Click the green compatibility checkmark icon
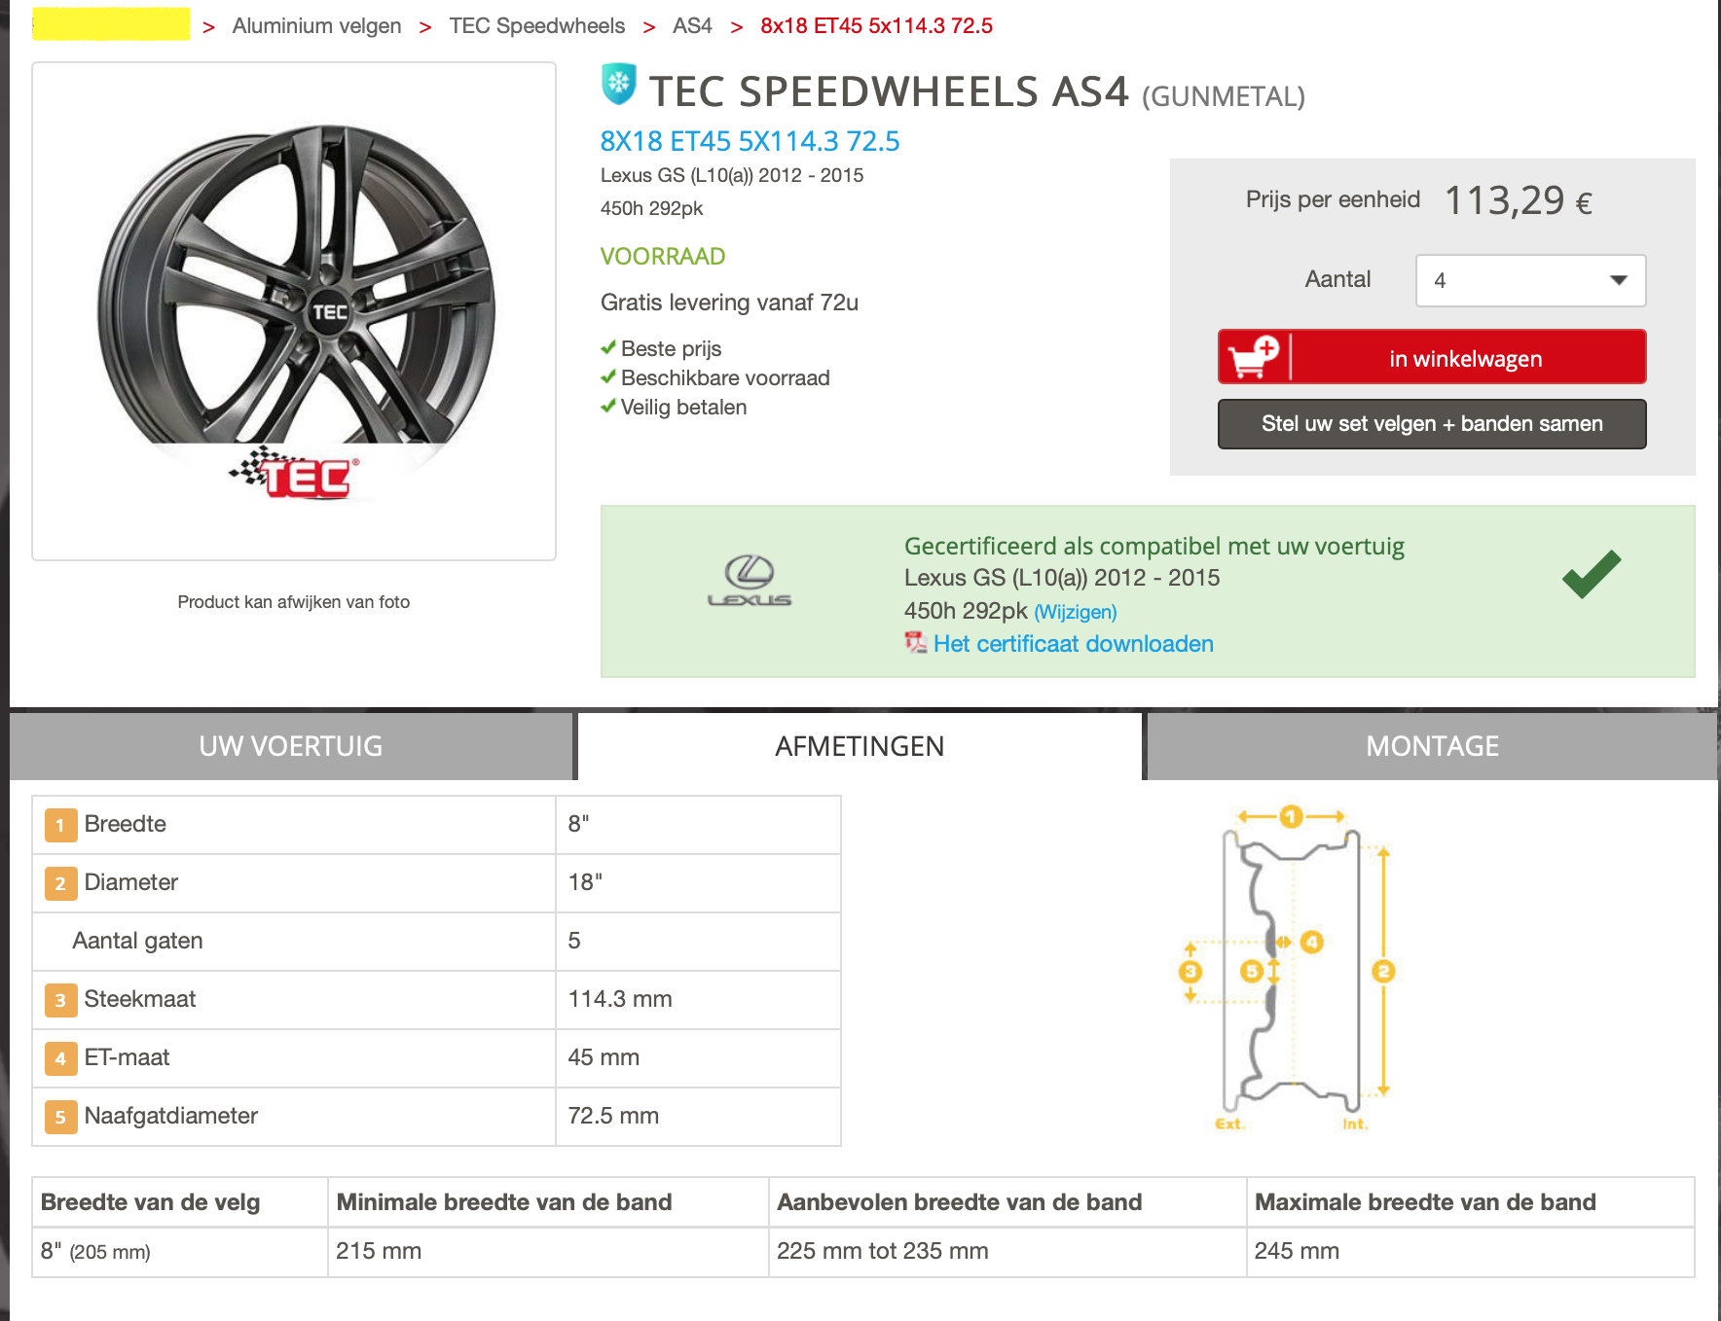The image size is (1721, 1321). [1592, 574]
